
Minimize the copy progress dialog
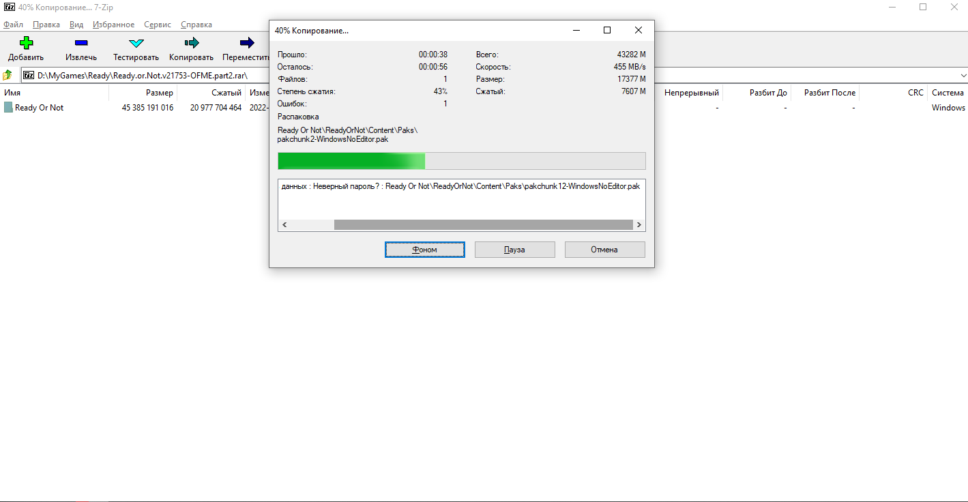pos(576,30)
